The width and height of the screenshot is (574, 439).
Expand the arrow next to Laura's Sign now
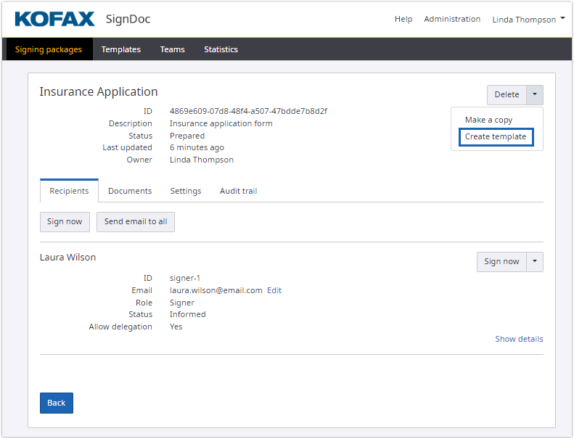coord(535,261)
